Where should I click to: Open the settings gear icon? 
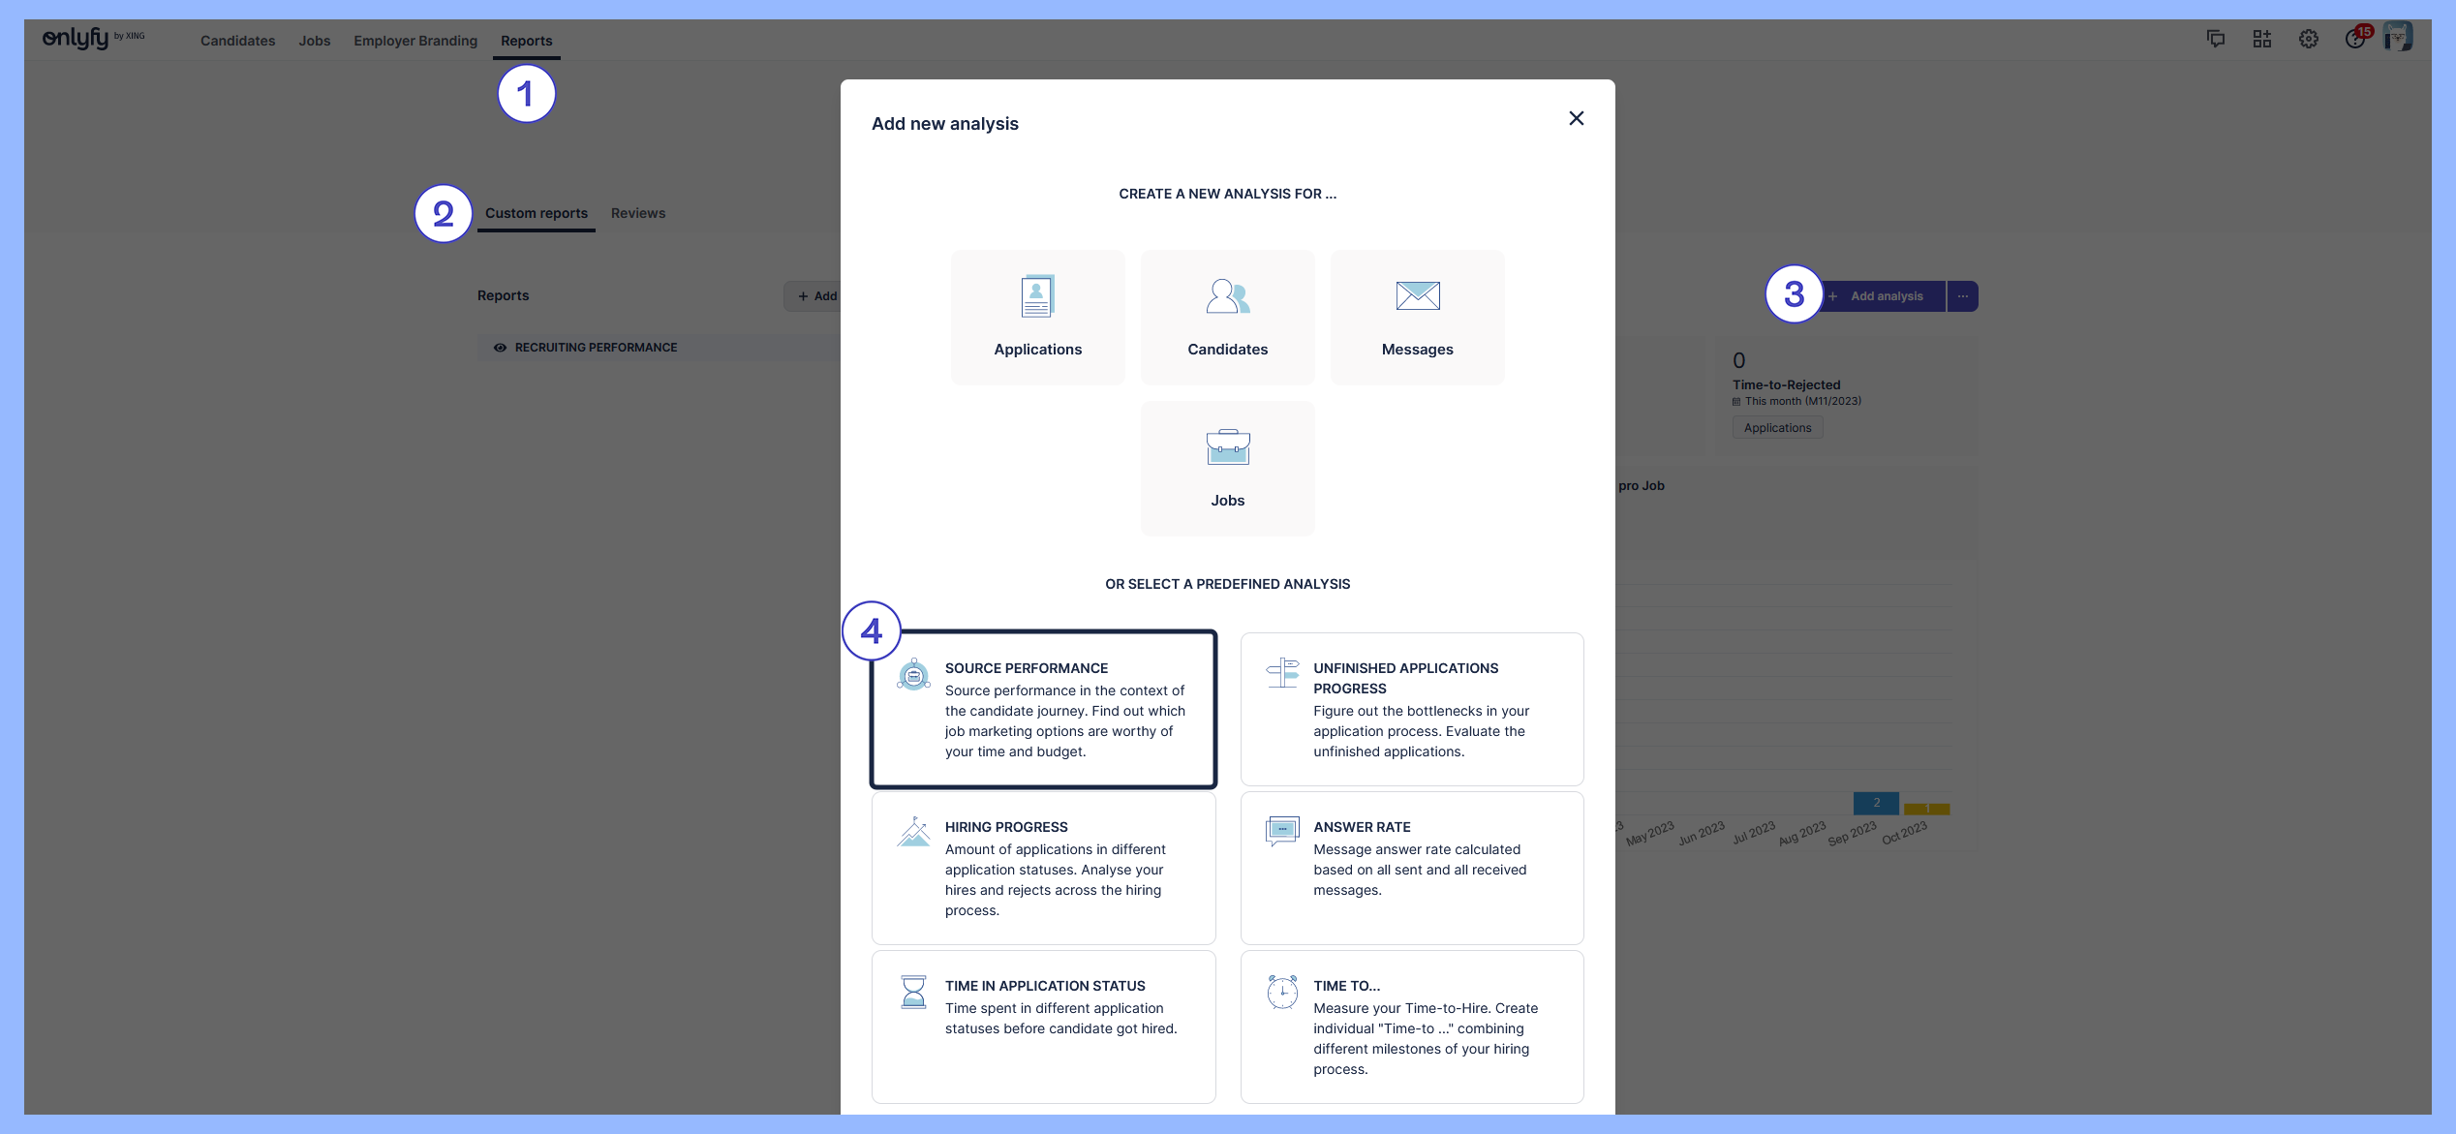click(x=2309, y=39)
